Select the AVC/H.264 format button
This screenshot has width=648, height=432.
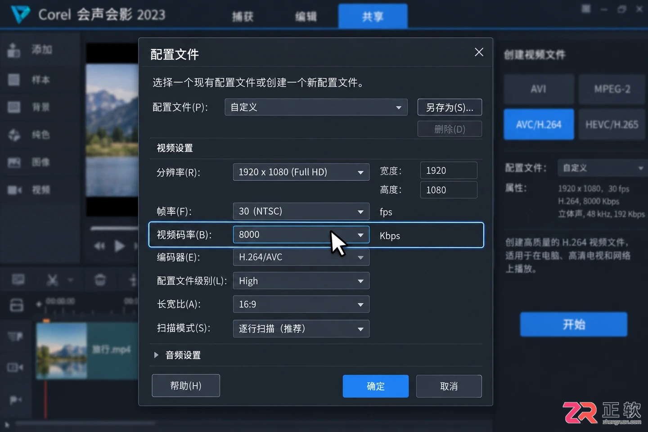[x=539, y=124]
